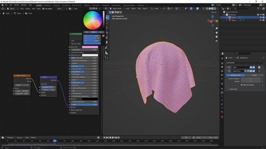Select Simple subdivision type

254,75
